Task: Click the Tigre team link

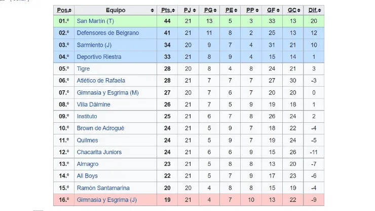Action: pyautogui.click(x=84, y=68)
